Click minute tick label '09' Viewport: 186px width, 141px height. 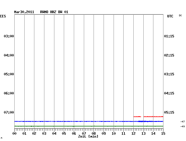tap(104, 134)
